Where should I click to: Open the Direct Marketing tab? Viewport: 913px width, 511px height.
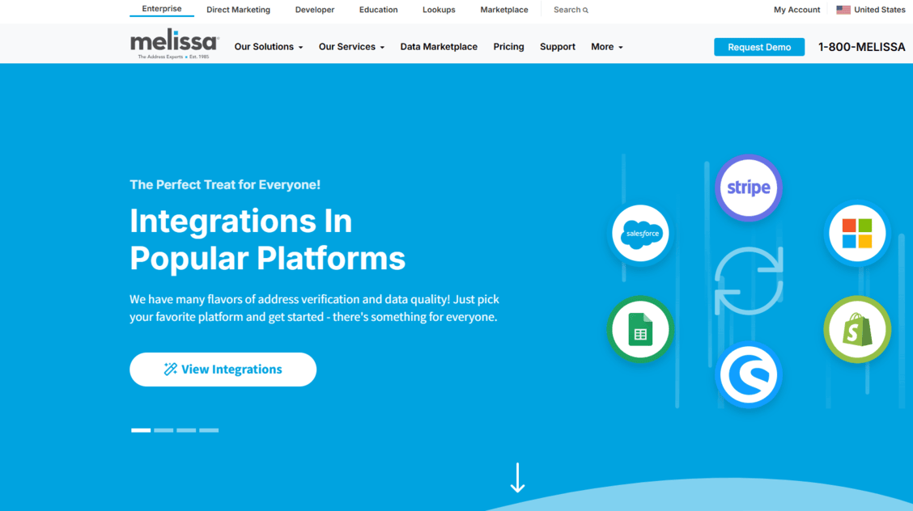(238, 10)
